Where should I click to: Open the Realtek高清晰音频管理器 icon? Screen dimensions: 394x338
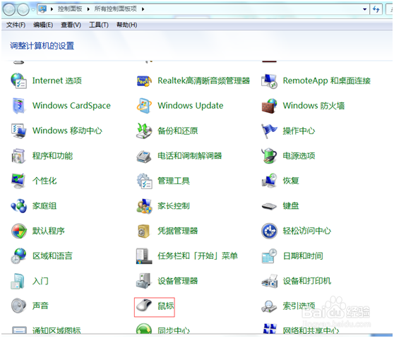pos(144,81)
